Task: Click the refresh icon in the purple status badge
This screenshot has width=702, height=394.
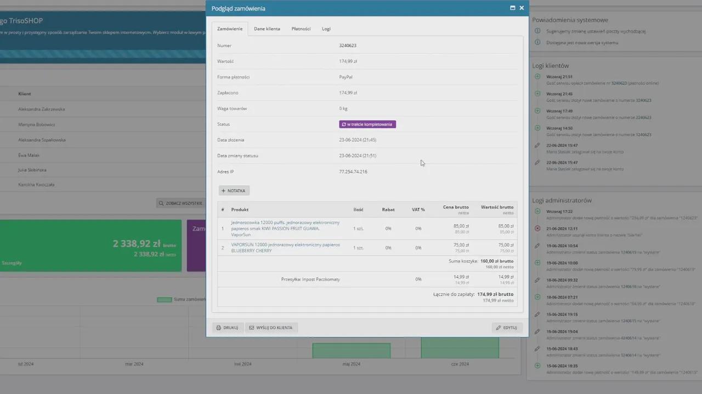Action: (x=344, y=125)
